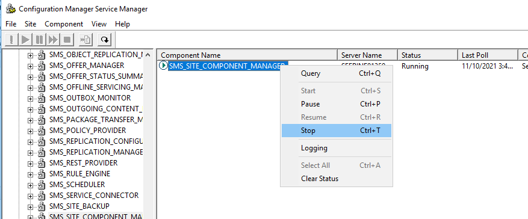This screenshot has width=528, height=219.
Task: Choose Stop from the context menu
Action: tap(337, 131)
